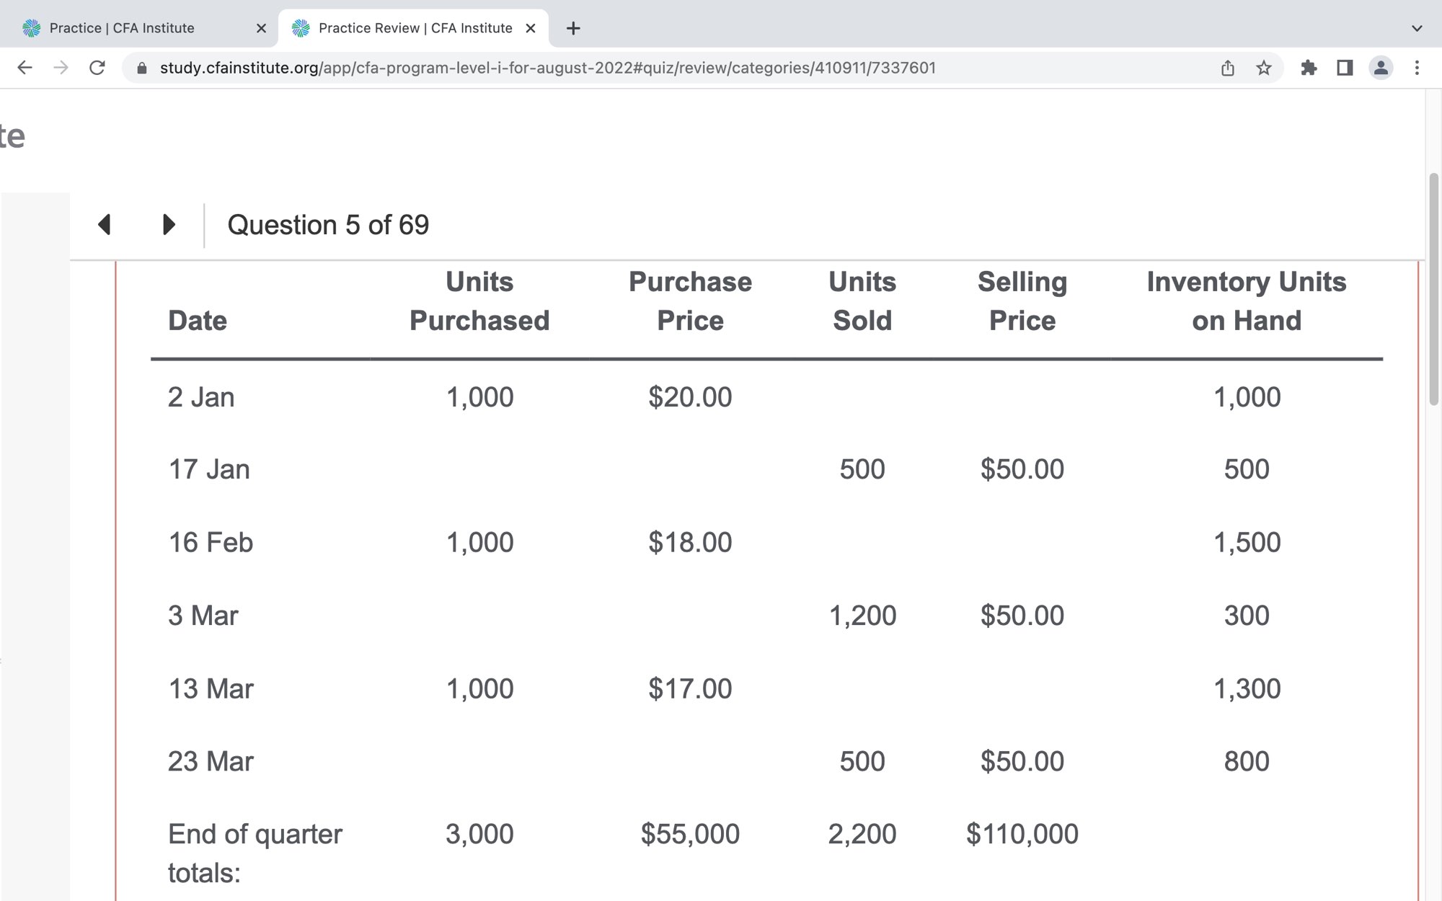Bookmark this page with the star icon
The height and width of the screenshot is (901, 1442).
[1264, 68]
